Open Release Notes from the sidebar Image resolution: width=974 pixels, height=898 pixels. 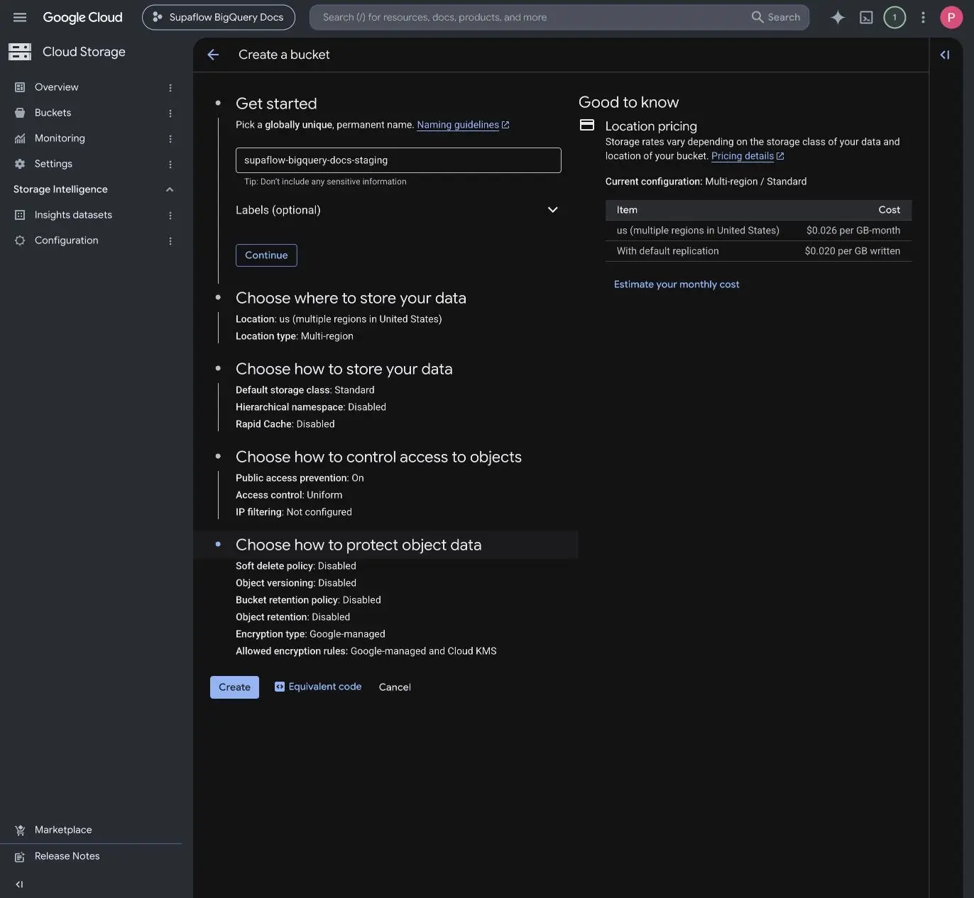(x=67, y=856)
